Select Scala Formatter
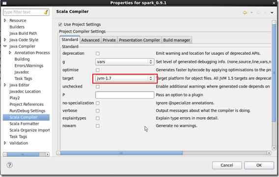Image resolution: width=279 pixels, height=177 pixels. [x=24, y=124]
